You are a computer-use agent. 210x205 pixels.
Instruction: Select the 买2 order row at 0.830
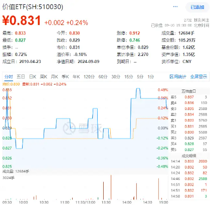point(189,132)
